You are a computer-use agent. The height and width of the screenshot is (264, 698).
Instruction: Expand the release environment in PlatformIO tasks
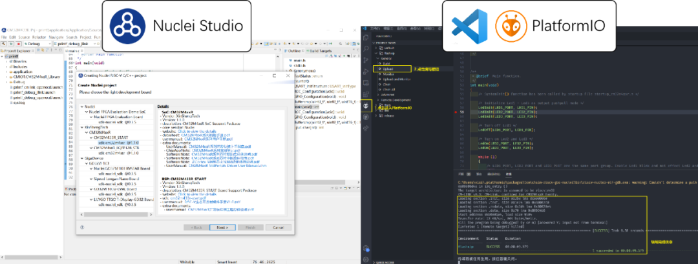pyautogui.click(x=375, y=116)
